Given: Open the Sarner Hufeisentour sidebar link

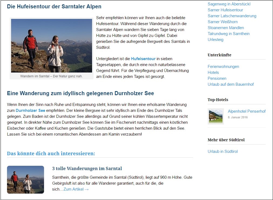Looking at the screenshot, I should click(x=225, y=10).
